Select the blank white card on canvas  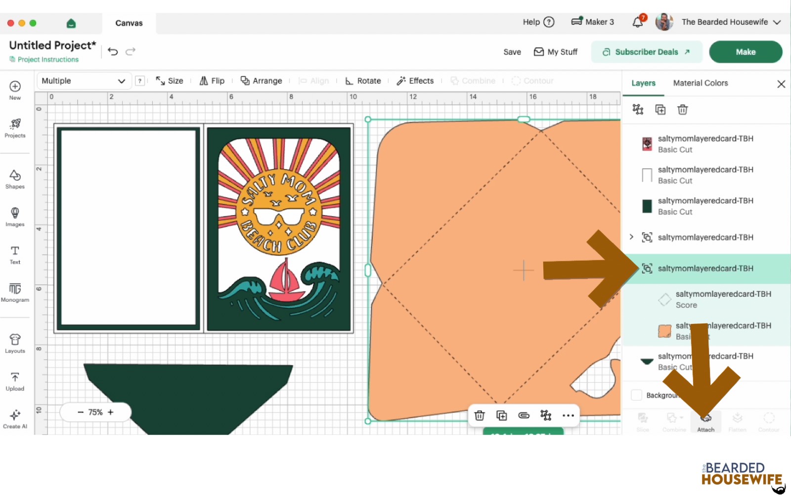tap(129, 229)
